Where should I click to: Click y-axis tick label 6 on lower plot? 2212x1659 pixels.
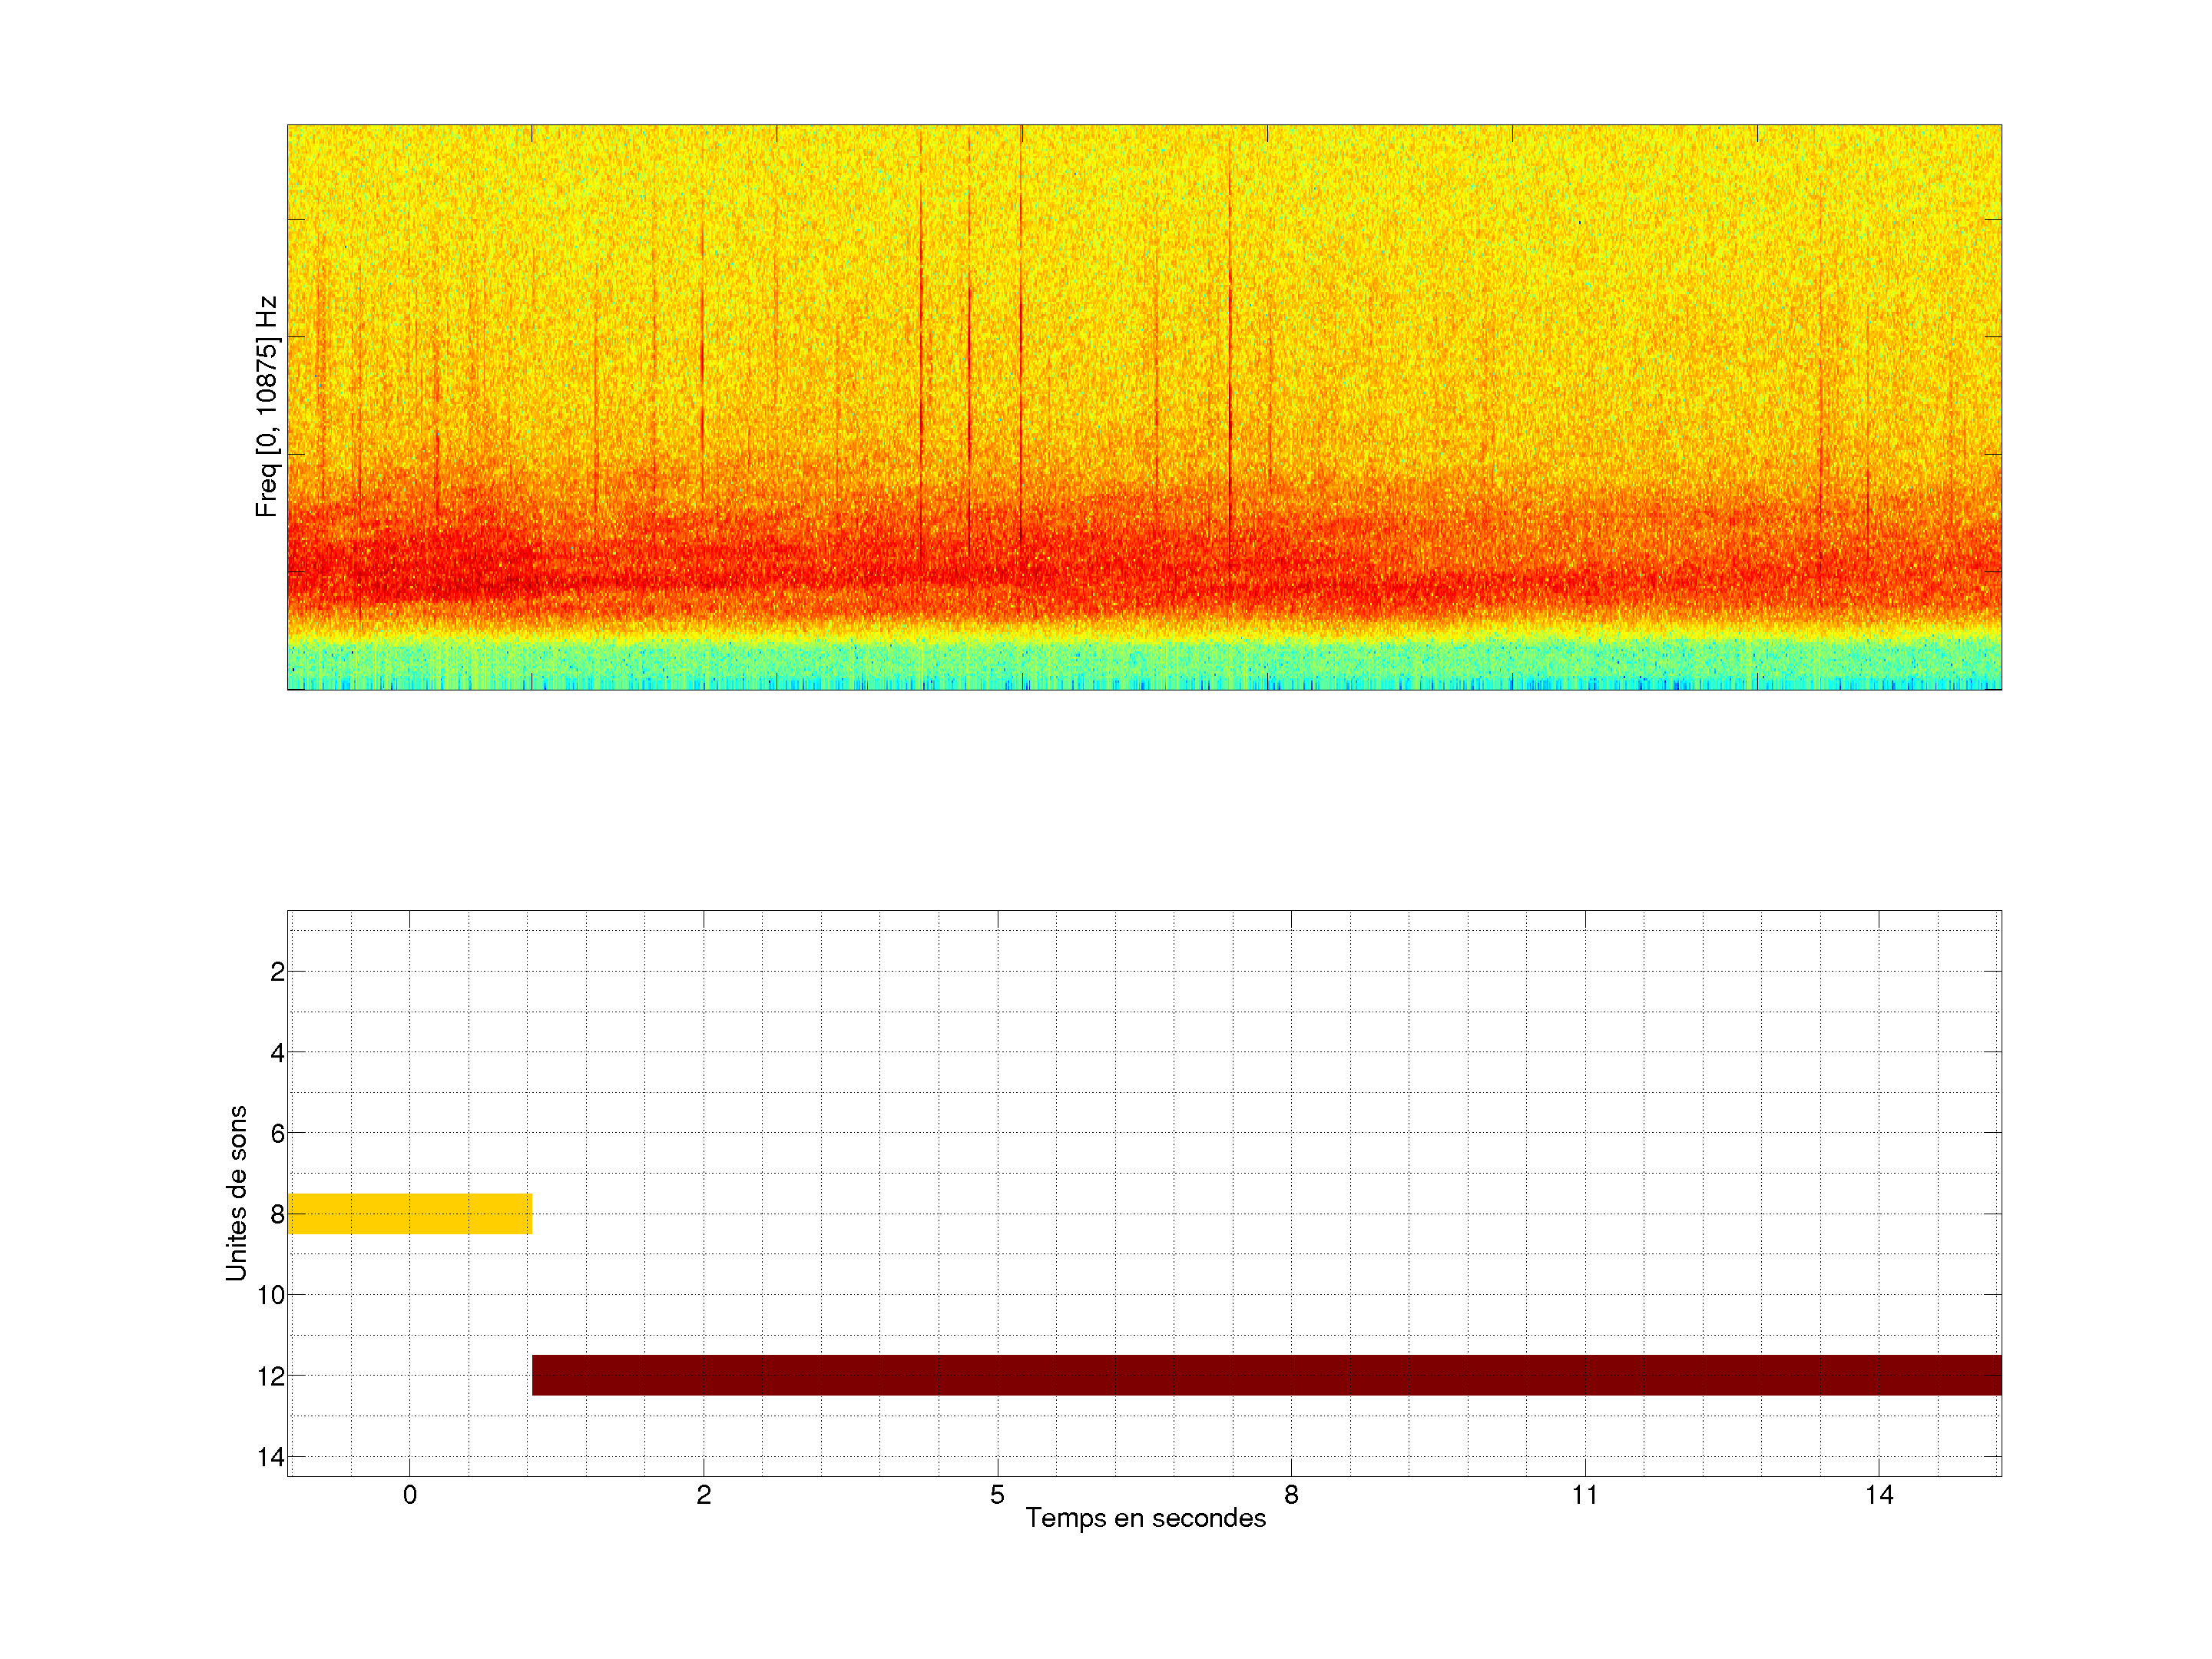(277, 1134)
